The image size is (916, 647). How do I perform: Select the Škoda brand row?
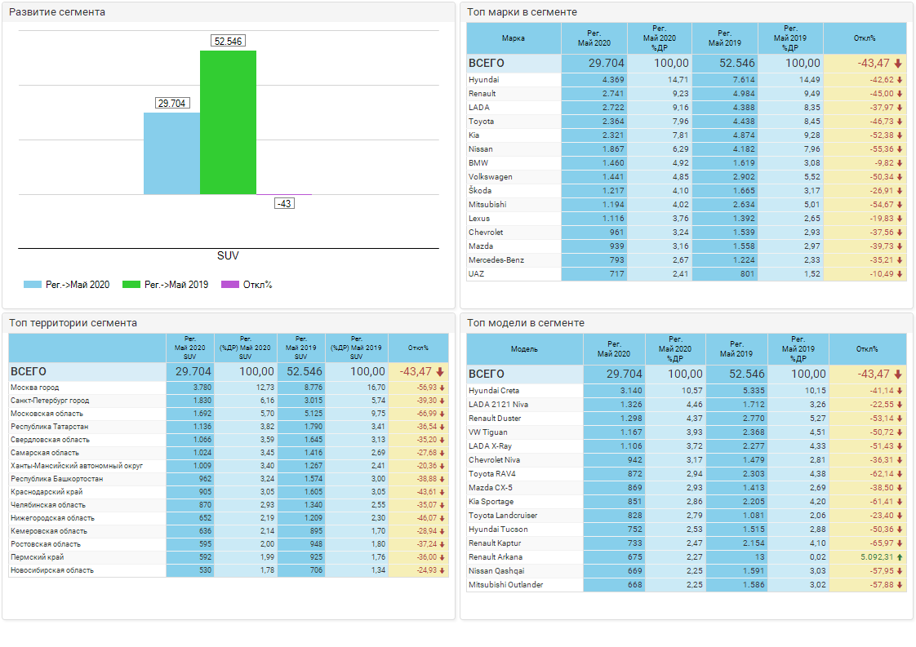687,190
